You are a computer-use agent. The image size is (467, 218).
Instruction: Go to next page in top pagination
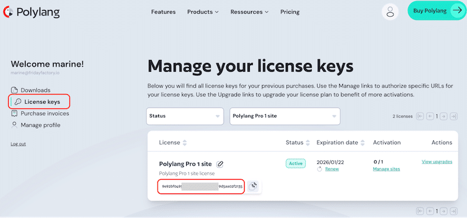[x=444, y=117]
